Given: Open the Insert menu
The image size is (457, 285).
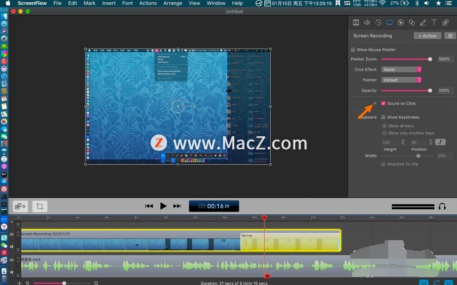Looking at the screenshot, I should pyautogui.click(x=109, y=3).
